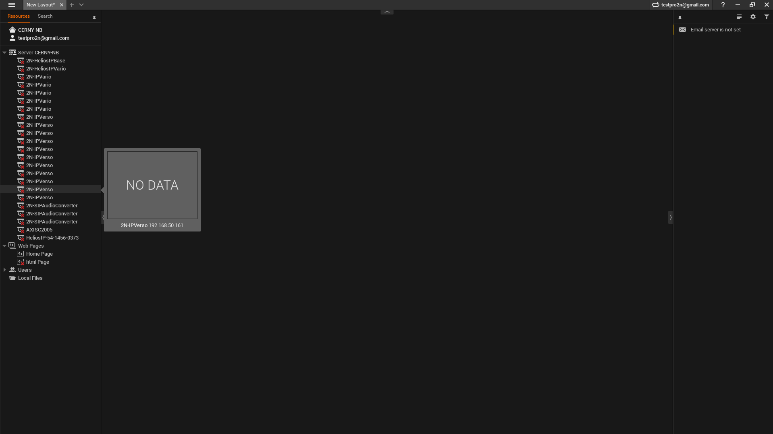Add a new layout tab with plus
Image resolution: width=773 pixels, height=434 pixels.
72,5
